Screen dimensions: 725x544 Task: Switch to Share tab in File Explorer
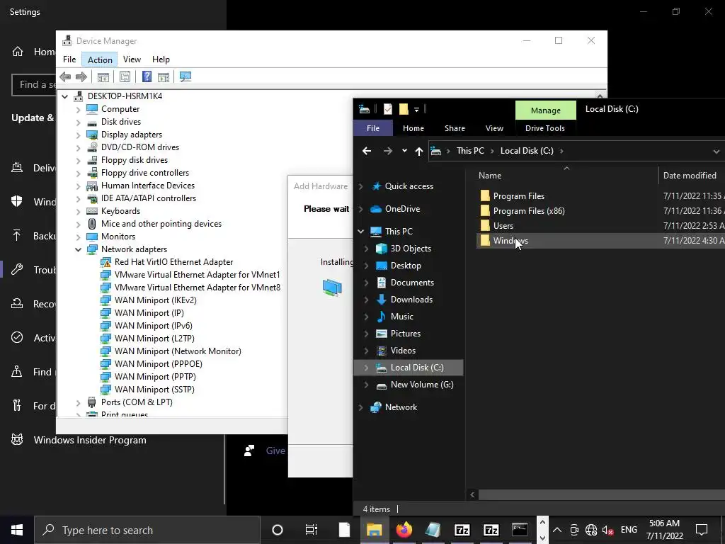pyautogui.click(x=455, y=128)
